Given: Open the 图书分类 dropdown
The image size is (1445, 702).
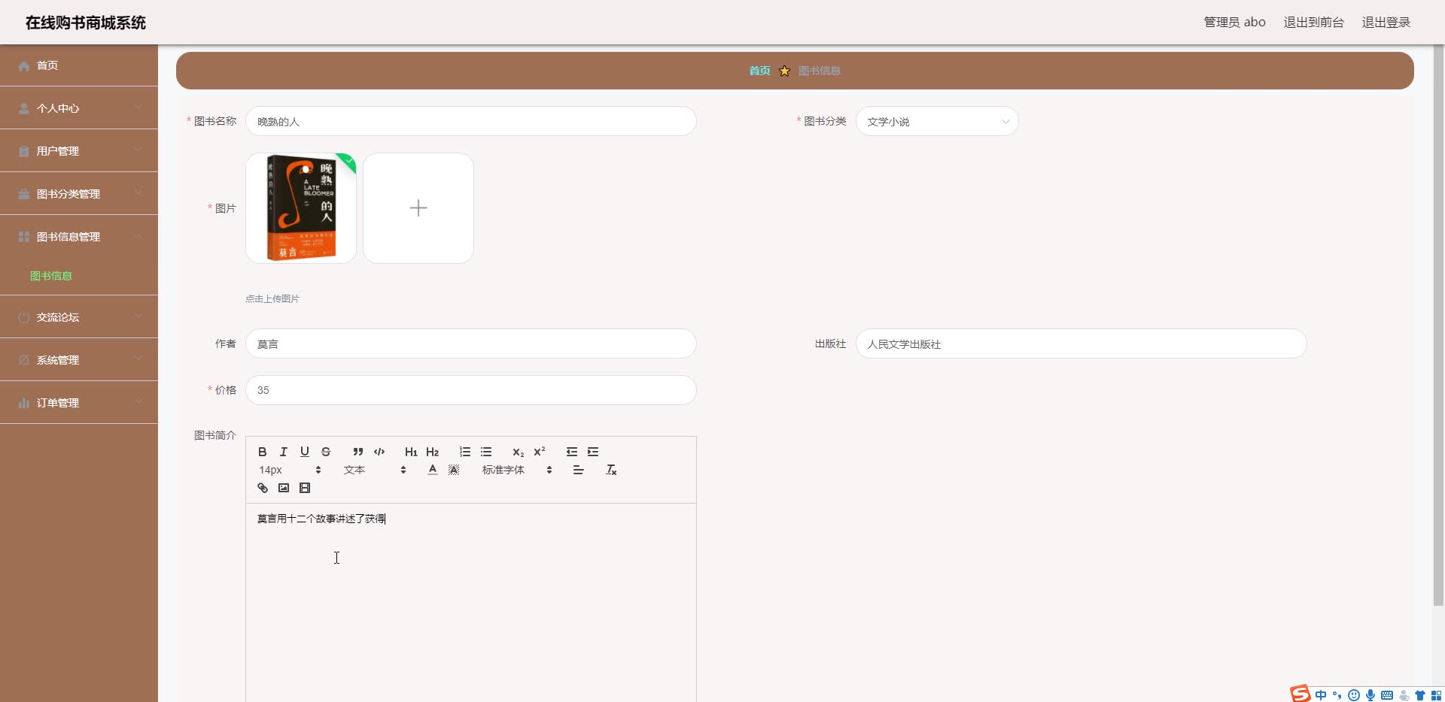Looking at the screenshot, I should tap(937, 121).
